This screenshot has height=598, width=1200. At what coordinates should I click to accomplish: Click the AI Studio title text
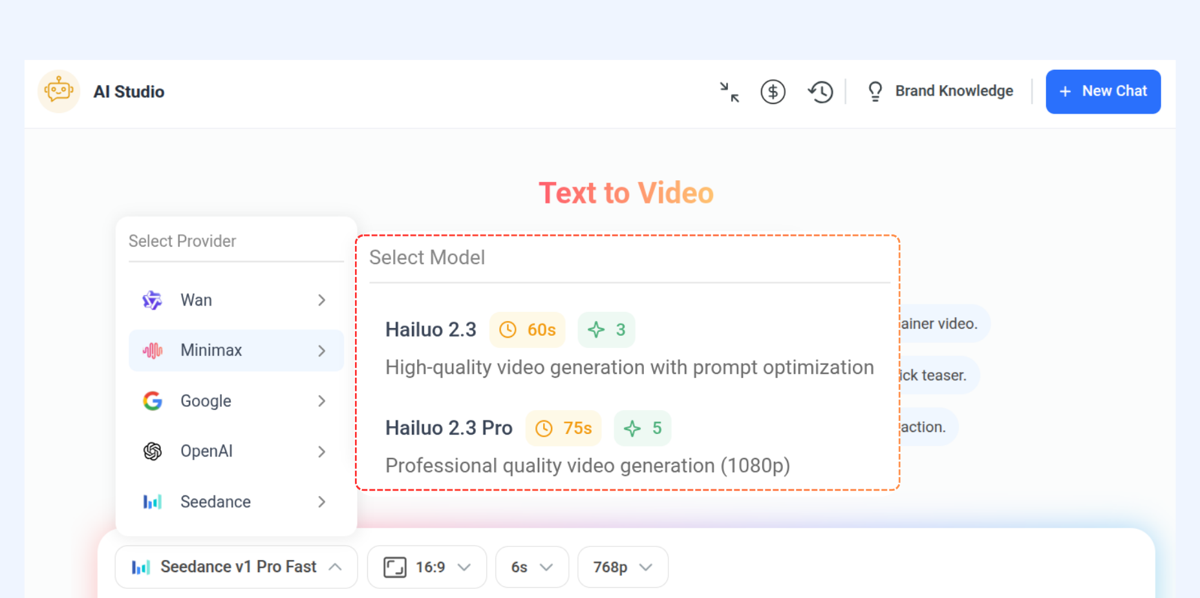pos(129,92)
